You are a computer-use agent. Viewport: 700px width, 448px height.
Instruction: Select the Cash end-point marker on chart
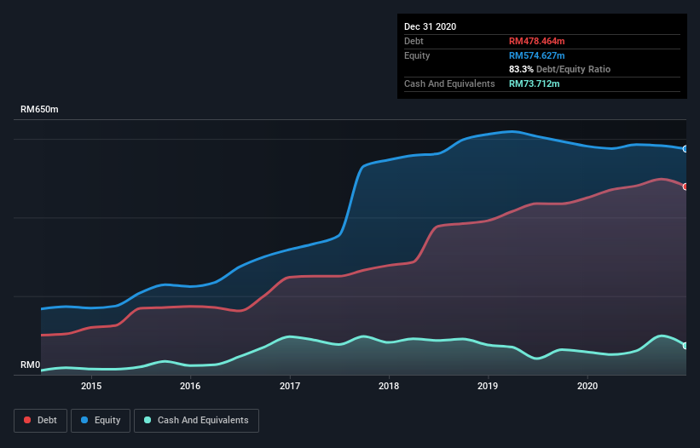686,346
